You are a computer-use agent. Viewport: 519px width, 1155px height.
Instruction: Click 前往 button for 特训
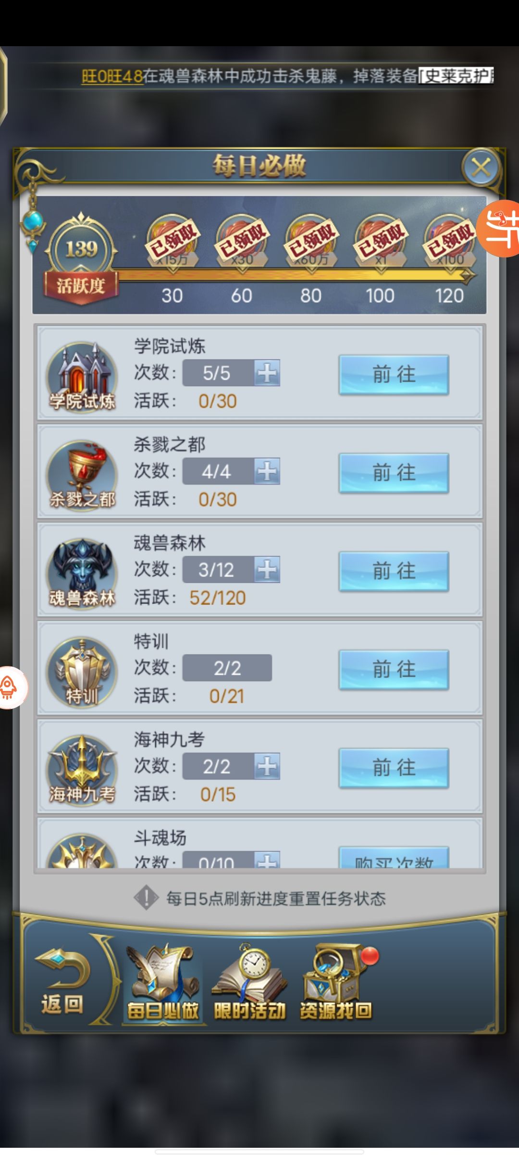tap(394, 669)
